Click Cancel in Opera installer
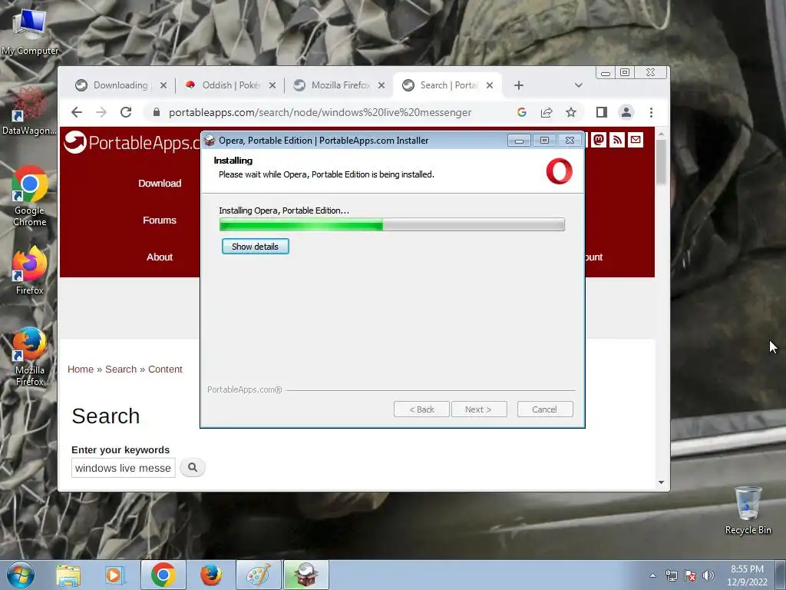Screen dimensions: 786x590 click(x=545, y=409)
